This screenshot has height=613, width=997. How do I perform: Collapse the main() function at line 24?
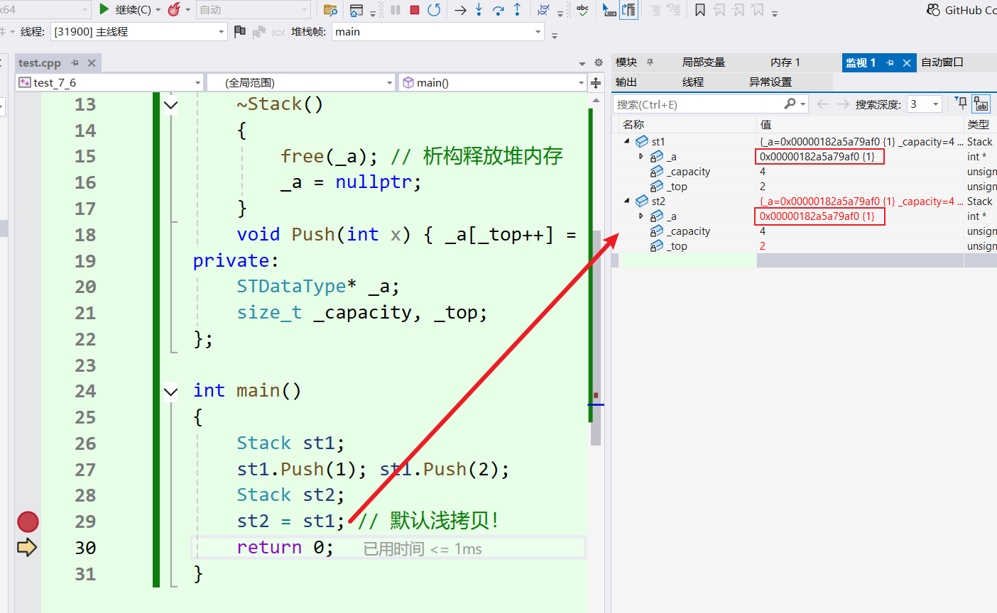click(x=170, y=391)
